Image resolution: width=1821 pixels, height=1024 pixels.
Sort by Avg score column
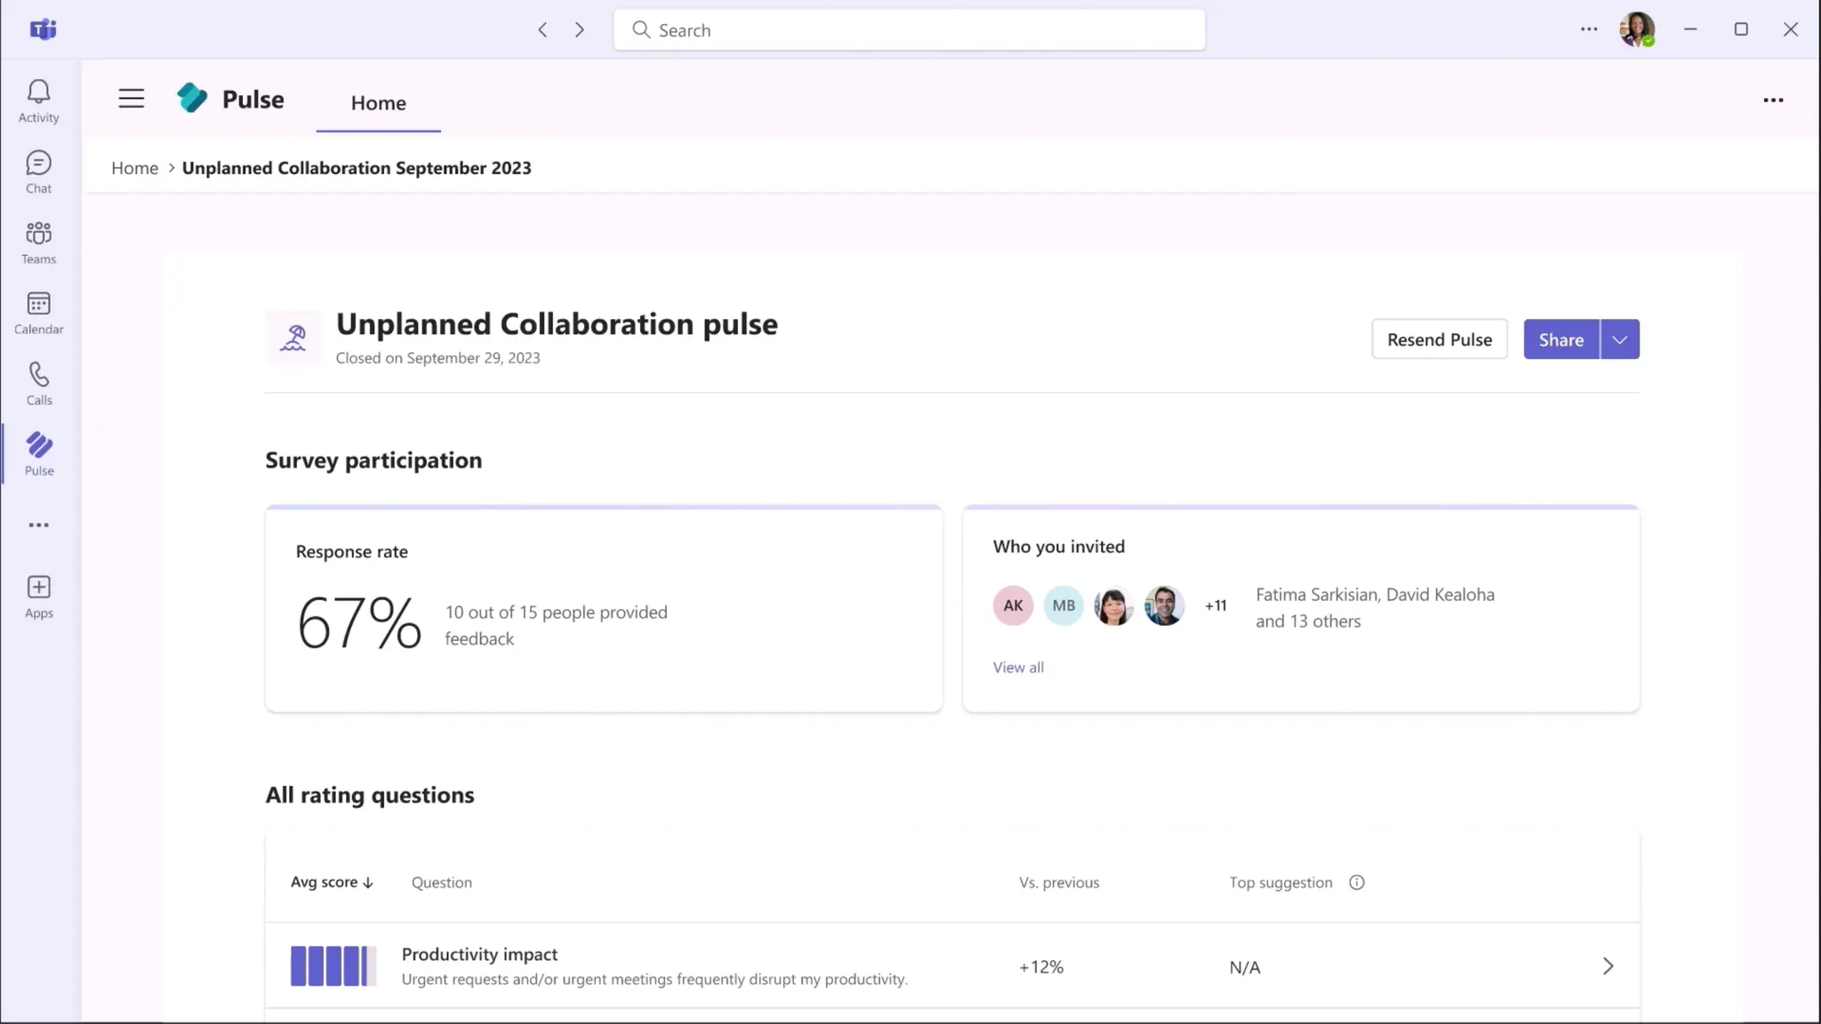pyautogui.click(x=332, y=883)
